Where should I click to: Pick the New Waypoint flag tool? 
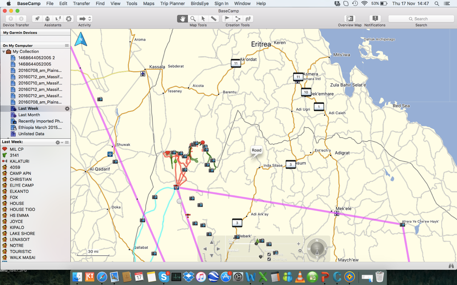[x=227, y=19]
